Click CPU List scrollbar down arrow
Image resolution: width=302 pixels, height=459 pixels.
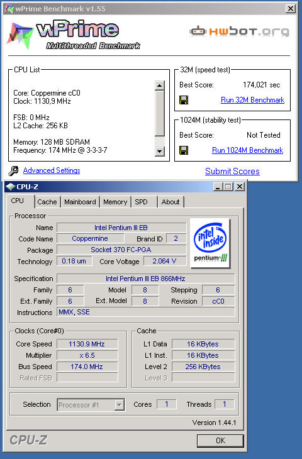[x=159, y=152]
